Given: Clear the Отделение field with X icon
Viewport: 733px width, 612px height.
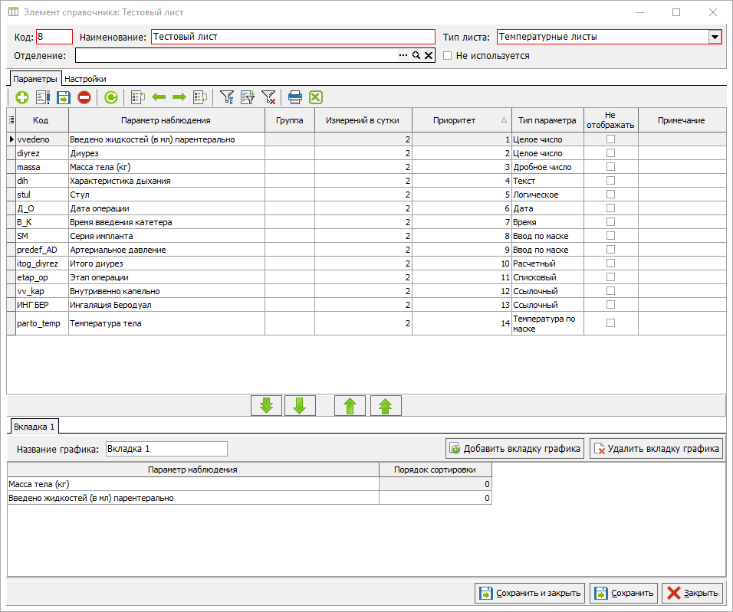Looking at the screenshot, I should click(428, 55).
